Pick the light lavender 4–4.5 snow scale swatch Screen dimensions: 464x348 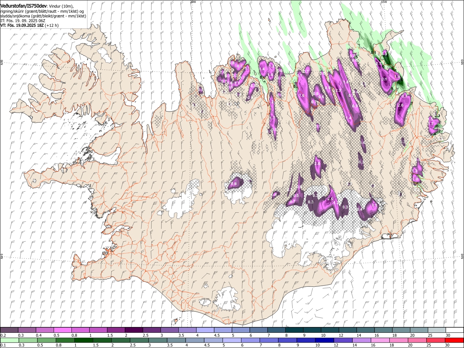205,330
